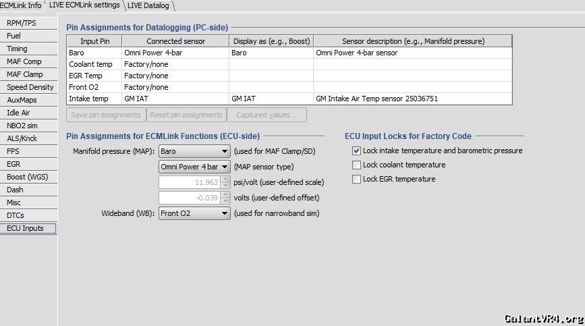Open the DTCs section
Viewport: 585px width, 326px height.
(16, 215)
